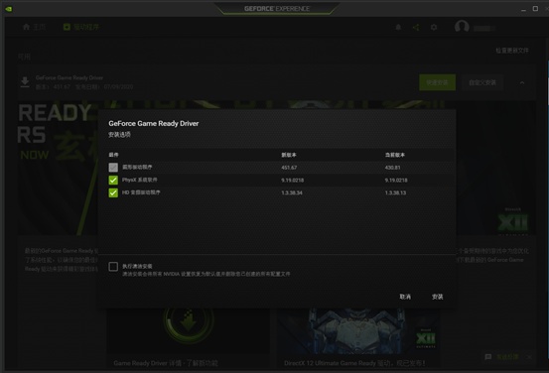Click the greyed graphics driver checkbox
Screen dimensions: 549x373
click(x=113, y=168)
